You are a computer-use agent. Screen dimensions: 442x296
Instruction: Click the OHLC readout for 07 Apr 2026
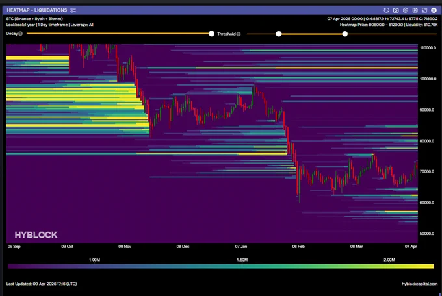click(x=382, y=19)
